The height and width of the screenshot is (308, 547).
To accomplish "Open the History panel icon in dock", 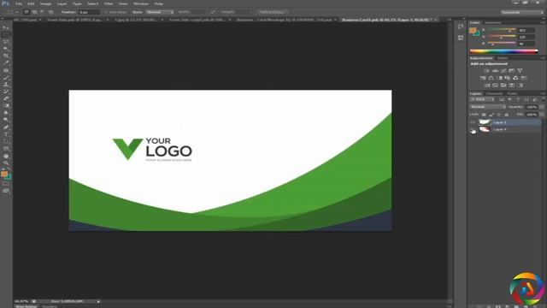I will click(x=461, y=27).
